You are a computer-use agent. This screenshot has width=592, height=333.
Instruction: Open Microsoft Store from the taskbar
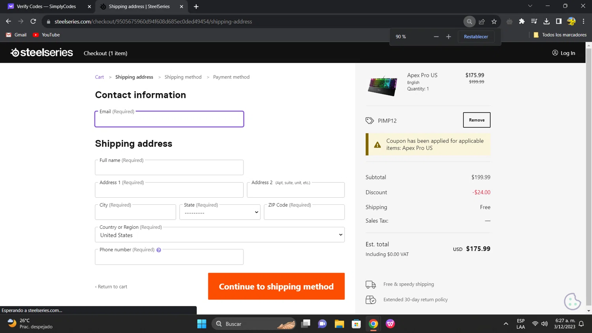356,324
